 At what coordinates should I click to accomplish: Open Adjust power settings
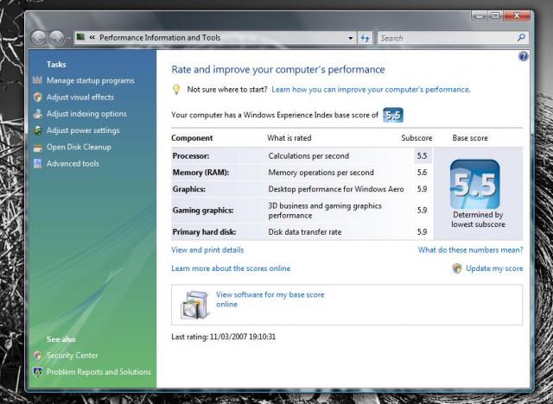83,130
